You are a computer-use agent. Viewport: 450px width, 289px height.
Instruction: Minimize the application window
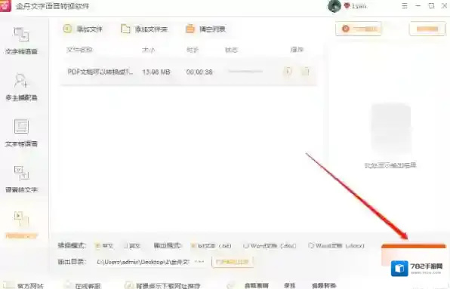click(x=418, y=6)
